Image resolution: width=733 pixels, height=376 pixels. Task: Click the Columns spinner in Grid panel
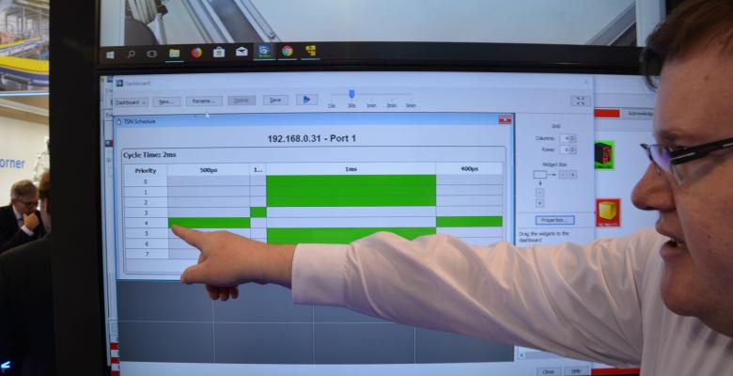tap(568, 138)
